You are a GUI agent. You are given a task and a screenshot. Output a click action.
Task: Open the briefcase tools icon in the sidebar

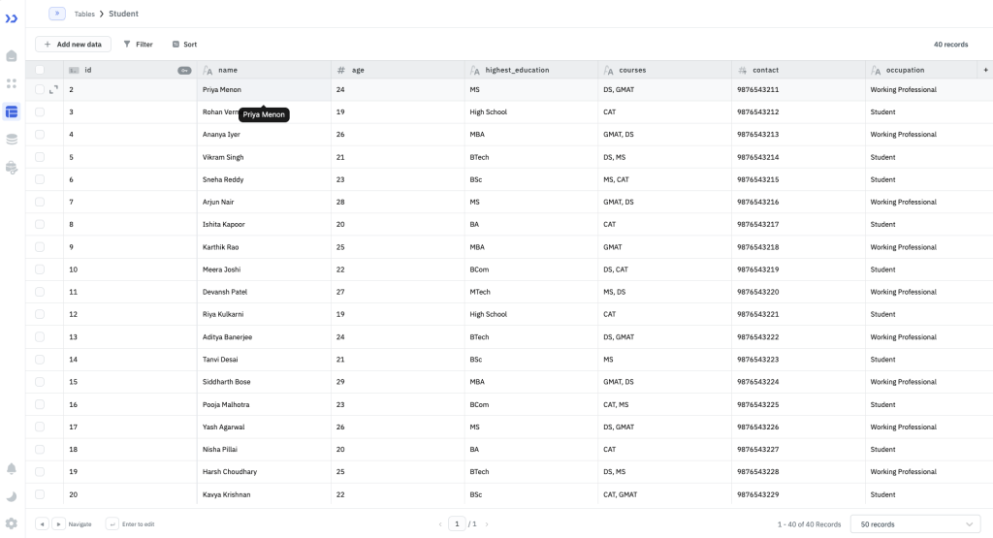(x=12, y=168)
